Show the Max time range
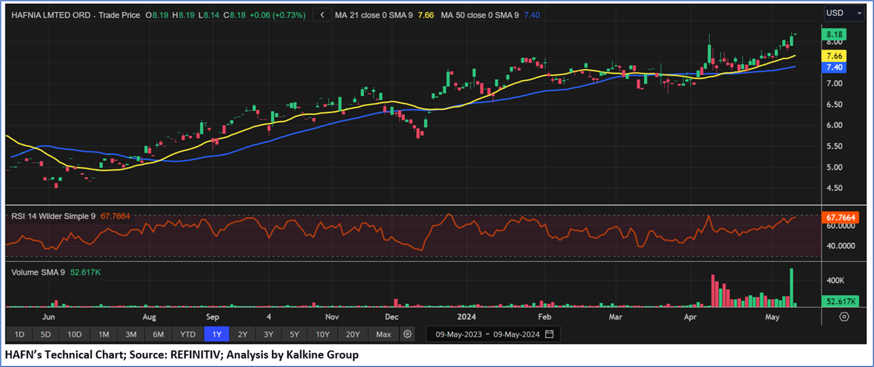 [383, 334]
